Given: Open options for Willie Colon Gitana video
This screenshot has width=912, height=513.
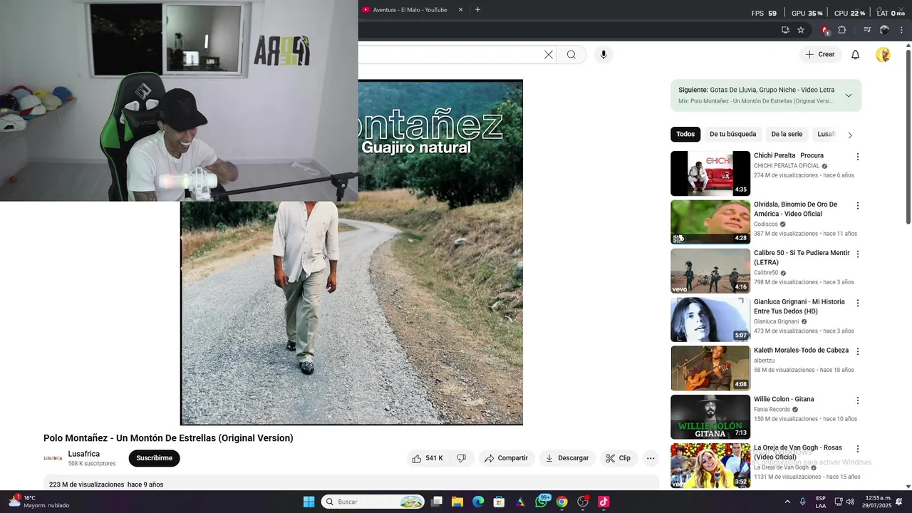Looking at the screenshot, I should [858, 400].
